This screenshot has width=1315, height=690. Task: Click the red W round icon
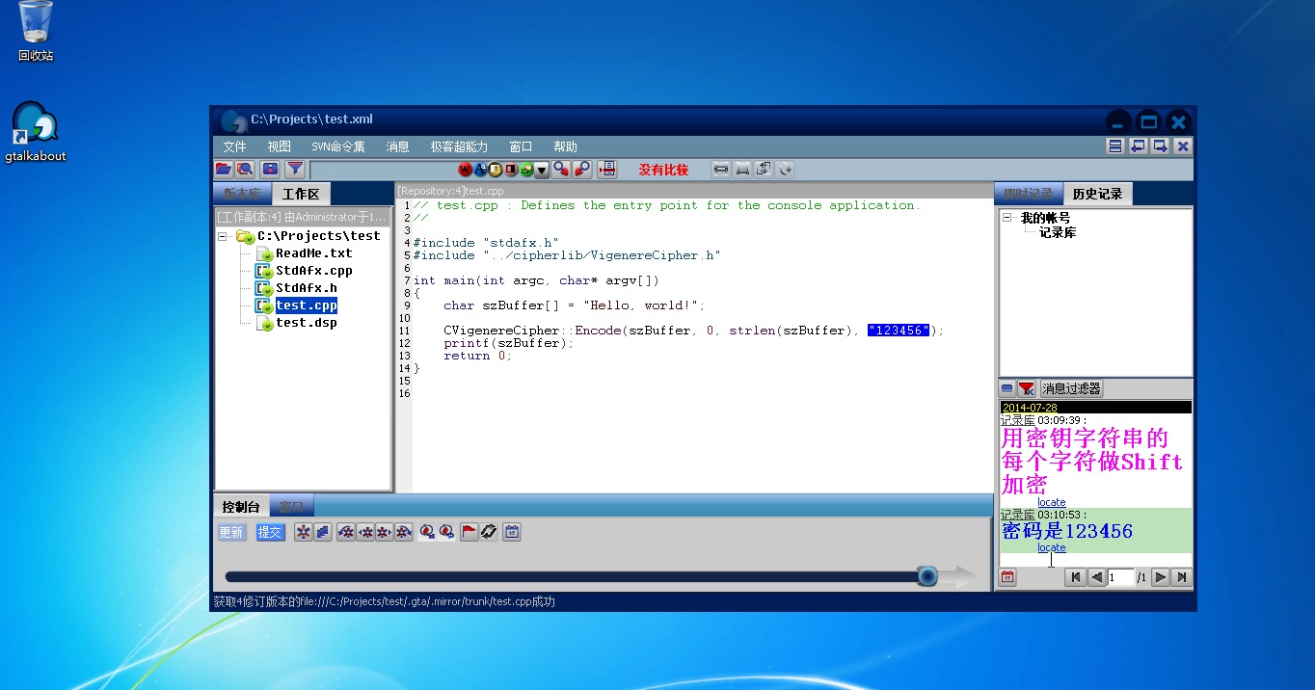[466, 170]
